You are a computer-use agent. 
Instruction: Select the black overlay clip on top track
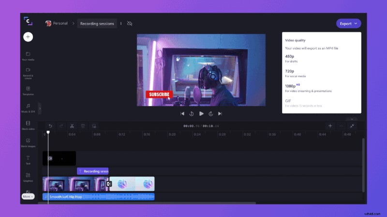59,158
